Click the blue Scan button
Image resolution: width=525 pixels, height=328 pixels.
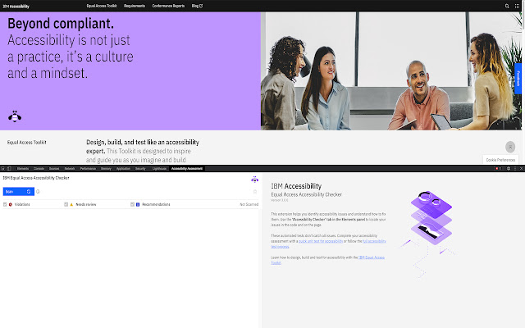pos(18,191)
